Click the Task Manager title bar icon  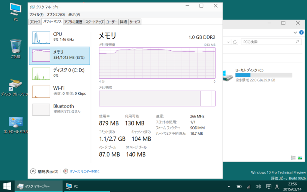33,7
